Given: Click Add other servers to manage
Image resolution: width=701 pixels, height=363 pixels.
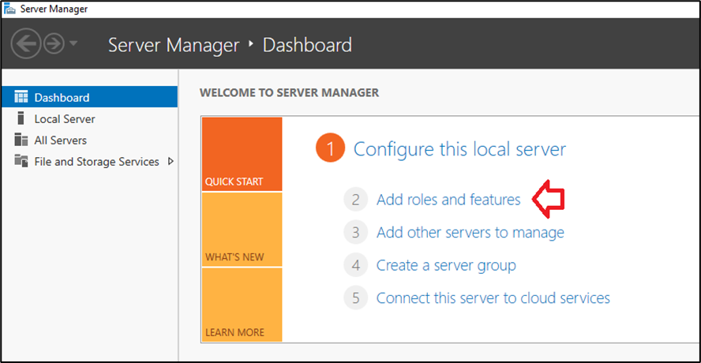Looking at the screenshot, I should pyautogui.click(x=470, y=233).
